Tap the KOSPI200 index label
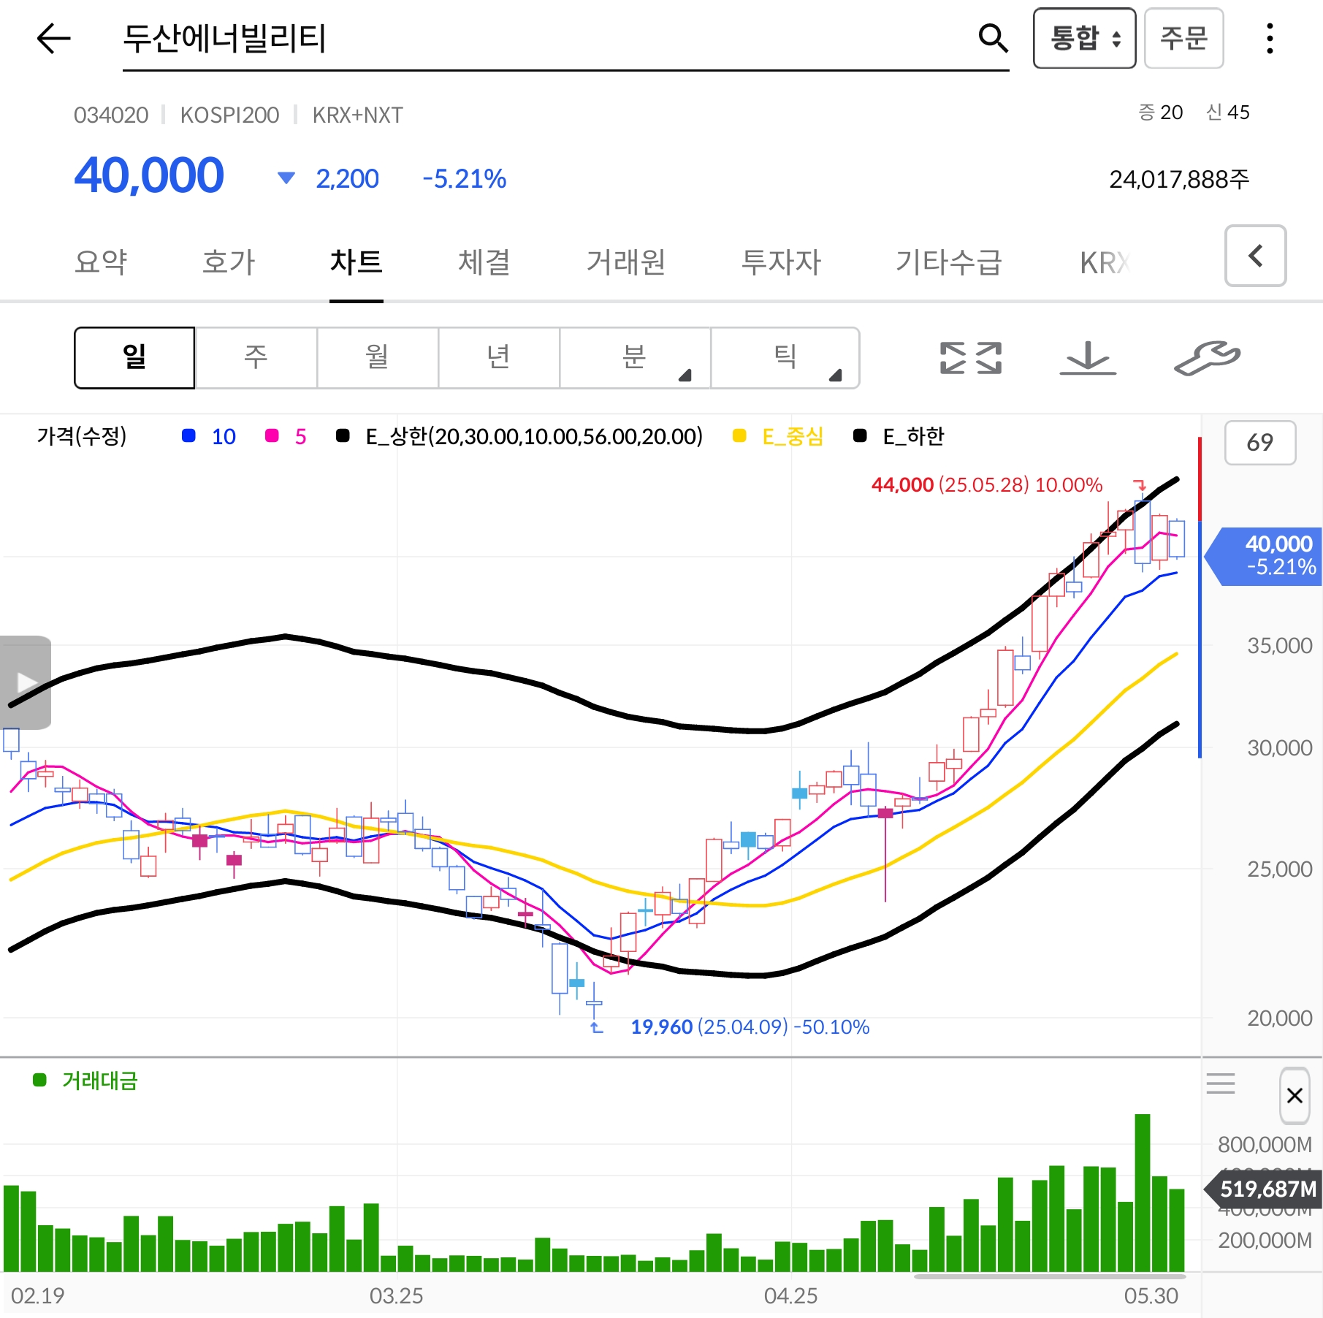Image resolution: width=1323 pixels, height=1318 pixels. (x=229, y=115)
